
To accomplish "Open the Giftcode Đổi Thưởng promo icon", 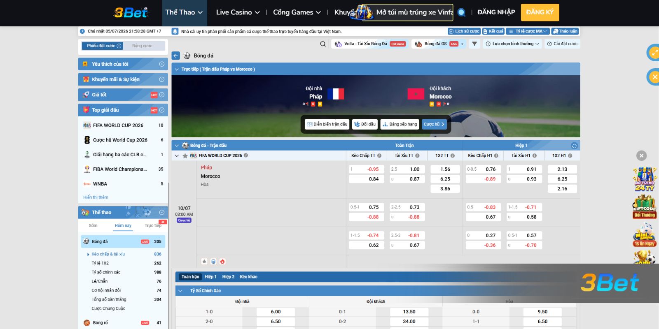I will tap(645, 207).
